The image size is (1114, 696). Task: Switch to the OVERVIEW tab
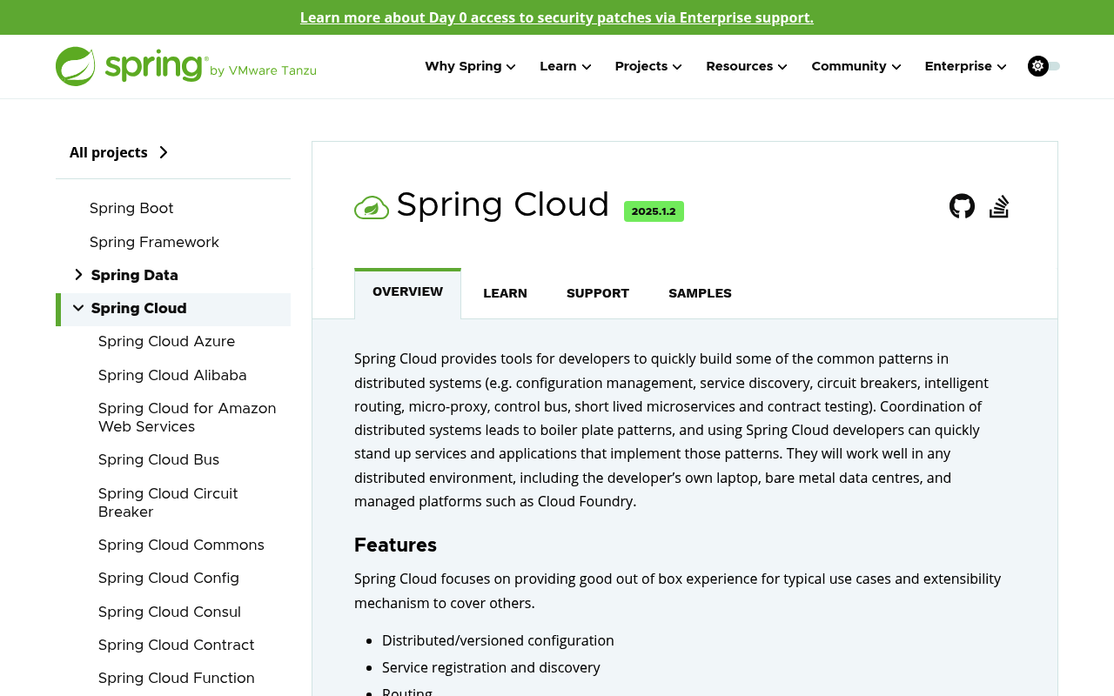coord(407,292)
